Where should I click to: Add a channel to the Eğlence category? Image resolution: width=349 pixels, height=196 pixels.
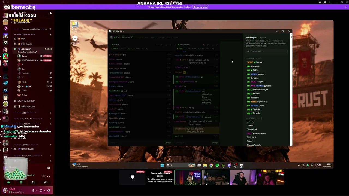click(50, 145)
